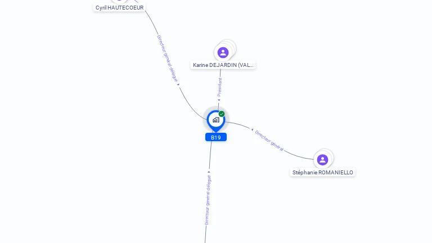Expand the stacked card behind Stéphanie's icon
Screen dimensions: 432x243
[x=329, y=156]
